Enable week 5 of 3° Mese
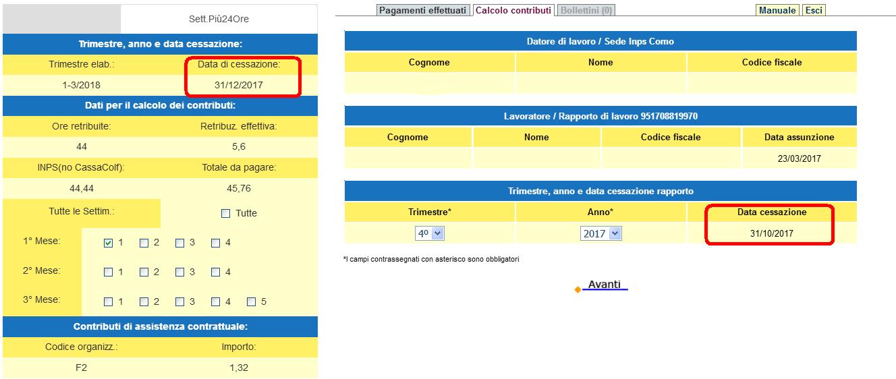896x379 pixels. (252, 302)
